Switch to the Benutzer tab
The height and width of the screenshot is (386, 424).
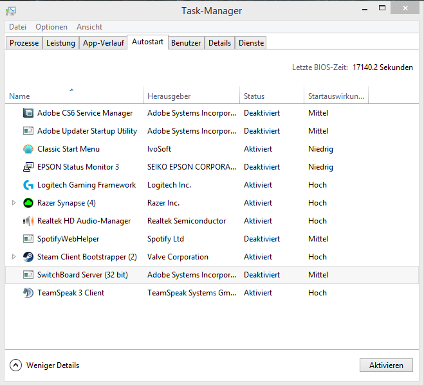click(186, 43)
